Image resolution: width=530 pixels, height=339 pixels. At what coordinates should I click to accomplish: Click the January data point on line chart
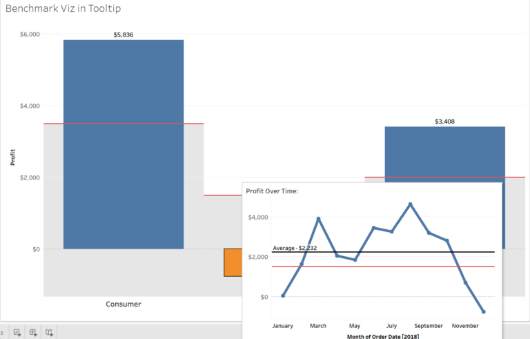click(283, 296)
